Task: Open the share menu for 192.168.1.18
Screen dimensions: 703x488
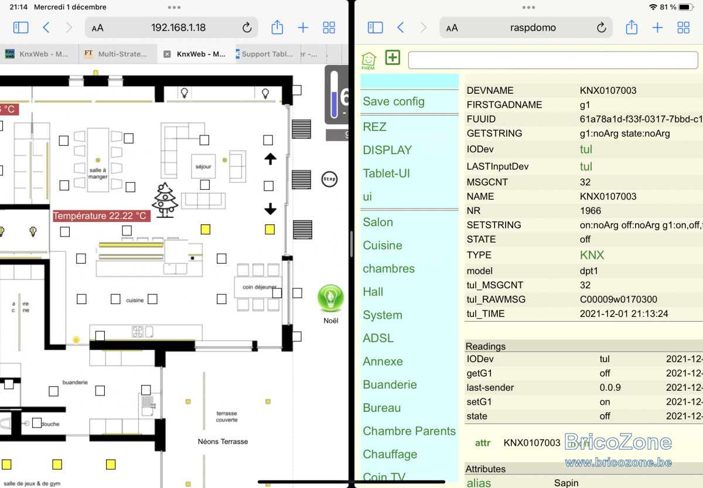Action: click(277, 28)
